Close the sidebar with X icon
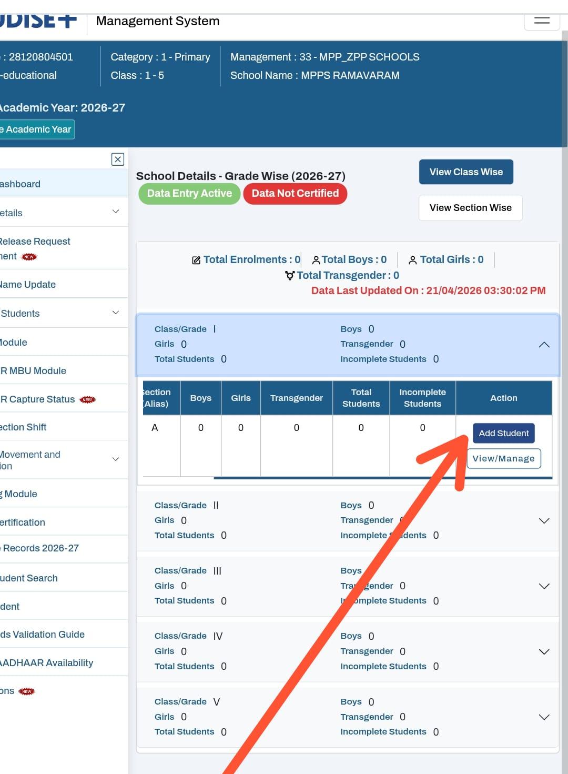Viewport: 568px width, 774px height. (118, 159)
